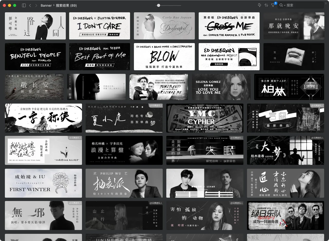The height and width of the screenshot is (241, 329).
Task: Open the Carly Rae Jepsen Dedicated banner
Action: tap(164, 26)
